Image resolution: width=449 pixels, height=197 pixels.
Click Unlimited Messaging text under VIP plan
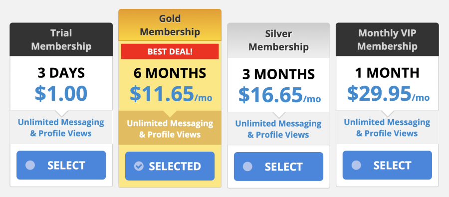pos(387,123)
